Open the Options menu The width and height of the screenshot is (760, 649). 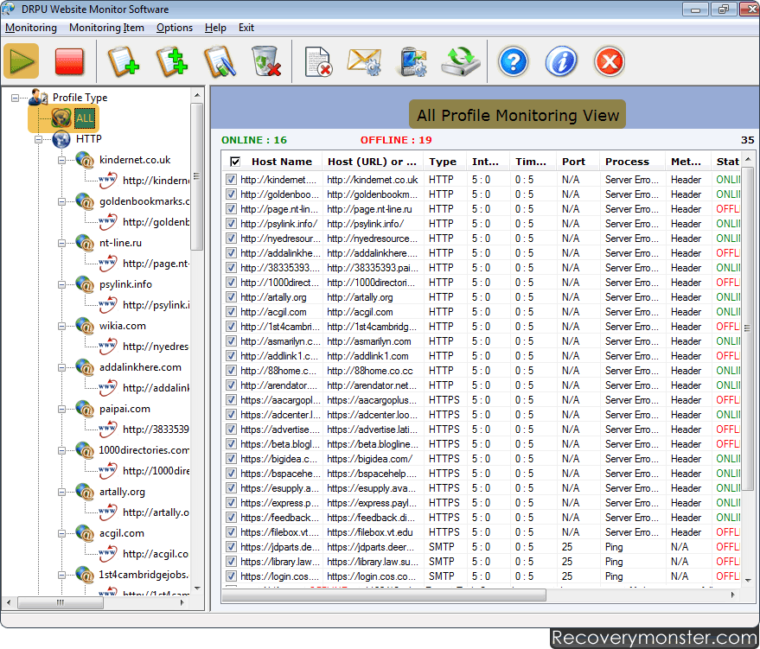coord(175,28)
